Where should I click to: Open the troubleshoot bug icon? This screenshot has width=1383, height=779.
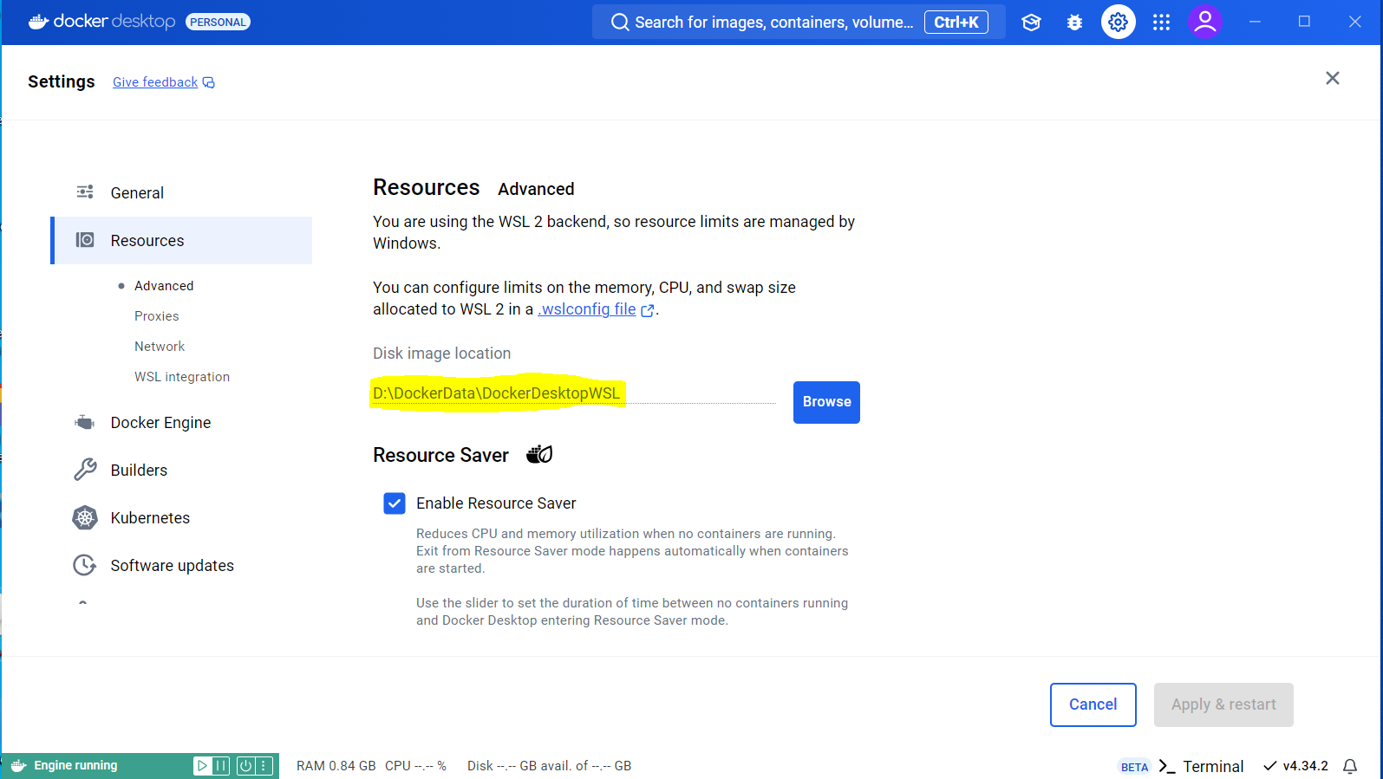click(x=1074, y=23)
